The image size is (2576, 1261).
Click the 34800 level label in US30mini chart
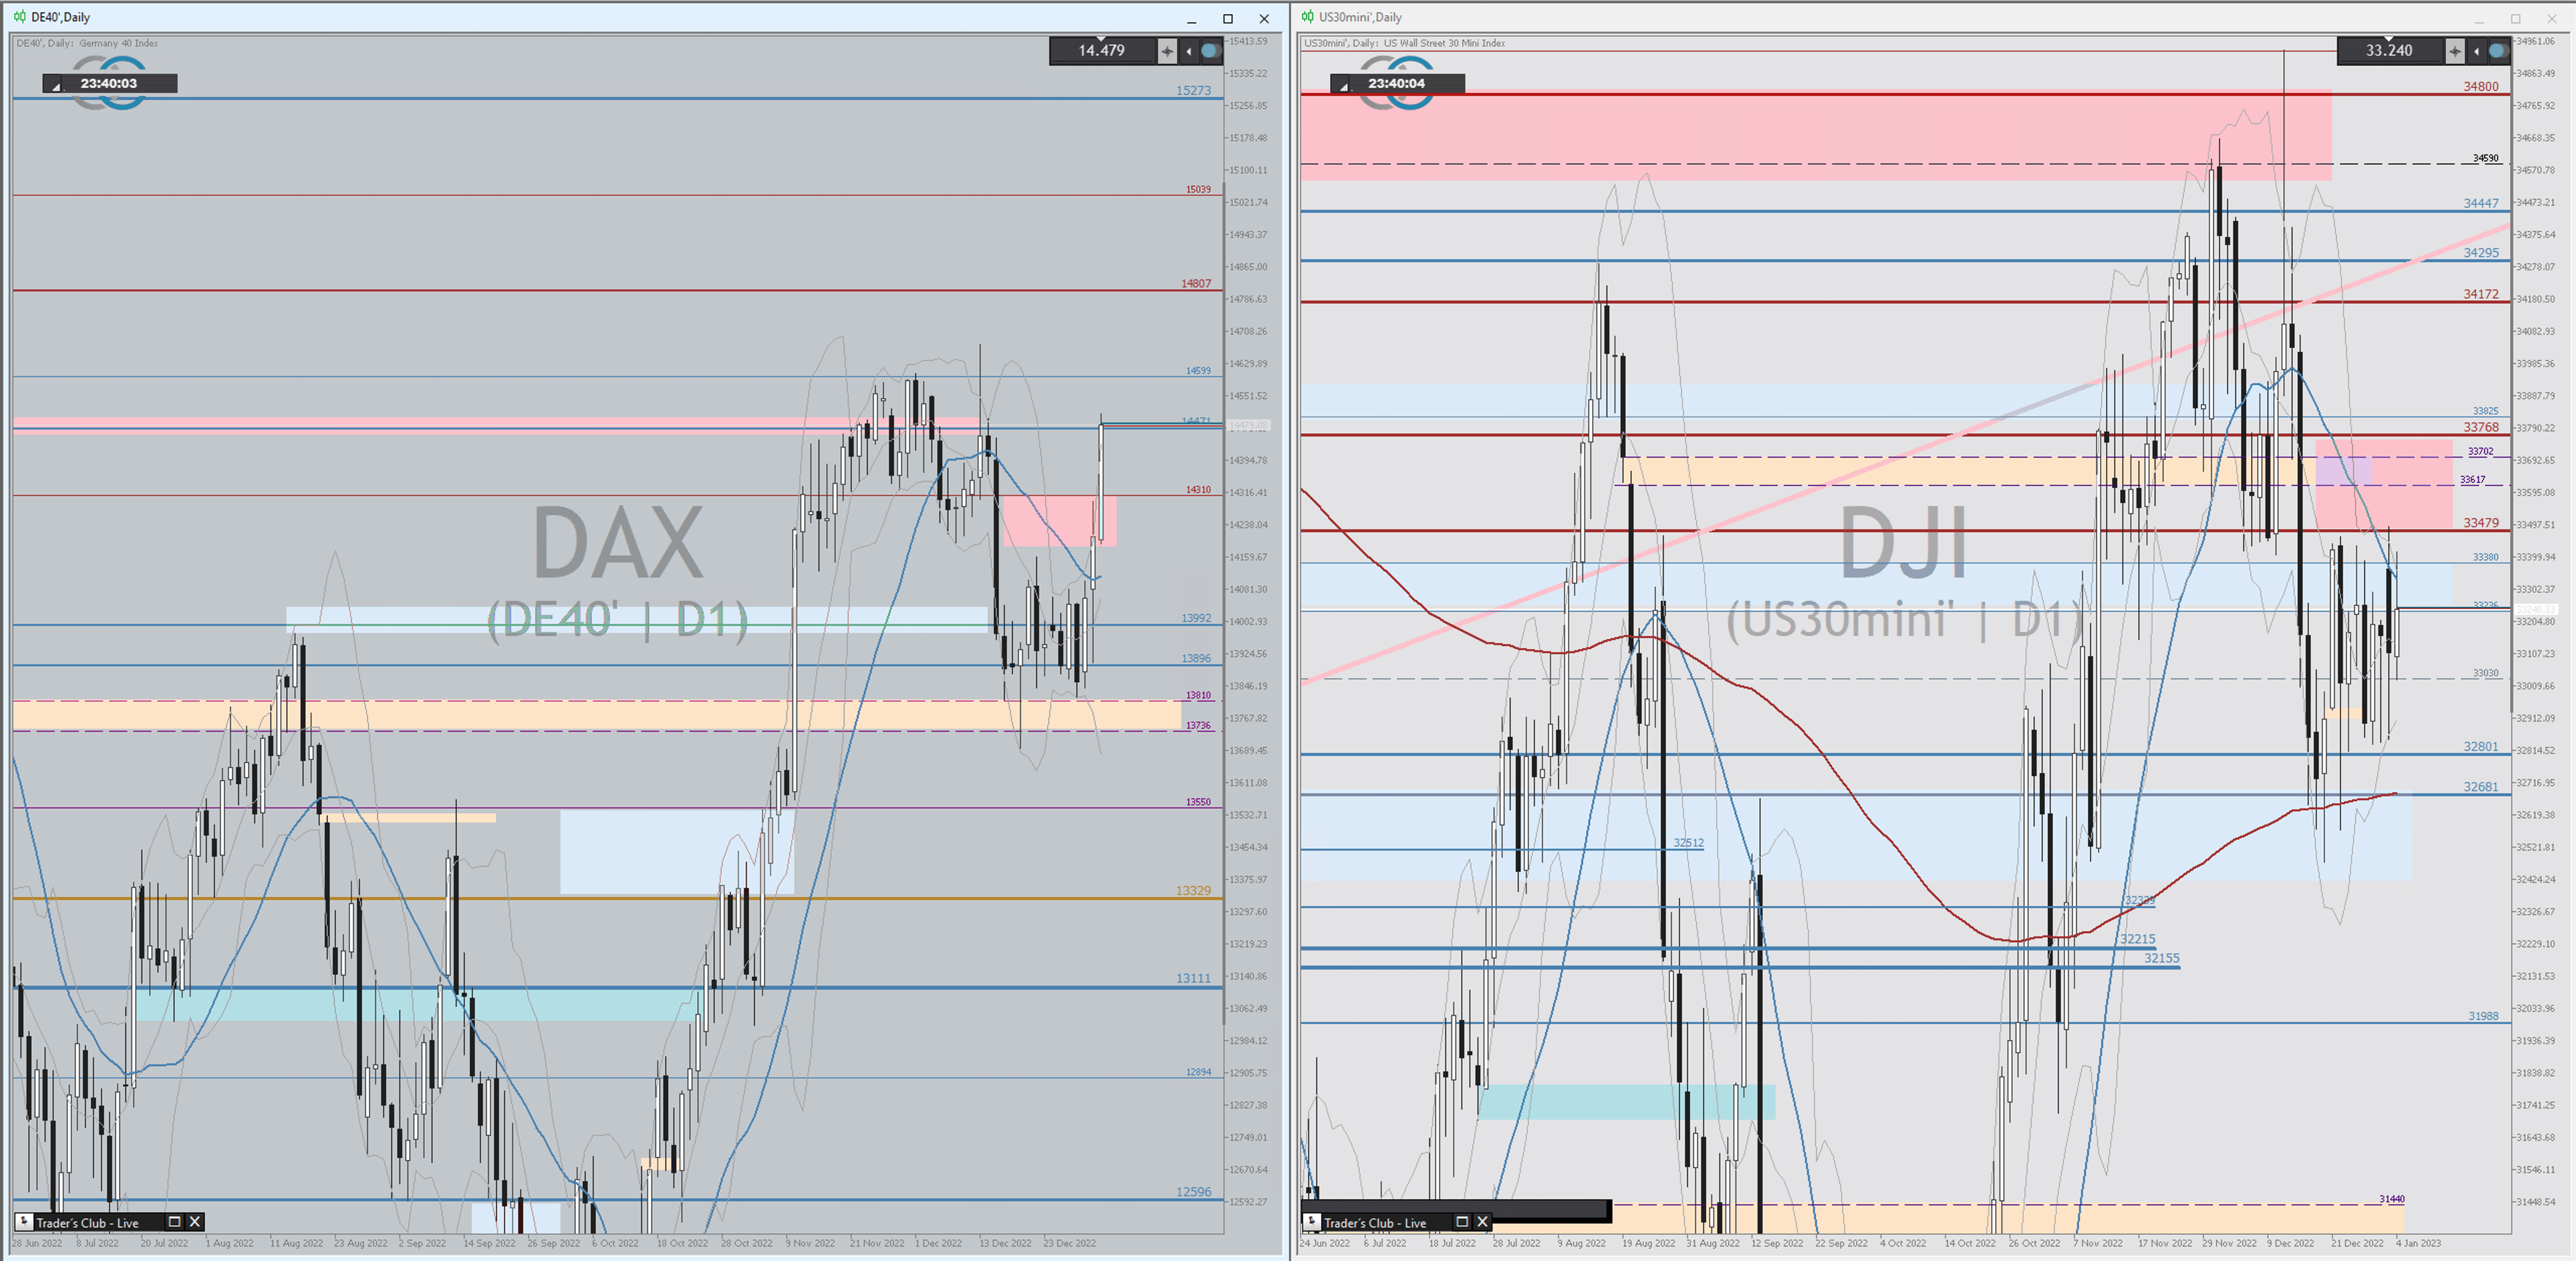tap(2481, 86)
